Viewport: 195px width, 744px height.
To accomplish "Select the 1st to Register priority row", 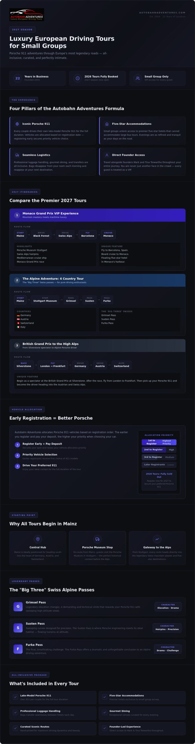I will click(159, 442).
